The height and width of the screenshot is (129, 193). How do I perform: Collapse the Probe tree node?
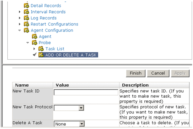[28, 43]
